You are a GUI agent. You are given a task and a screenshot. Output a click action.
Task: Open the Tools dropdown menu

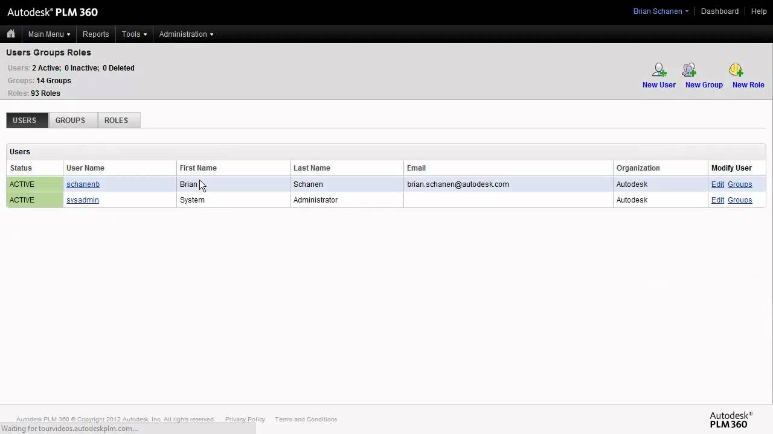pyautogui.click(x=134, y=34)
